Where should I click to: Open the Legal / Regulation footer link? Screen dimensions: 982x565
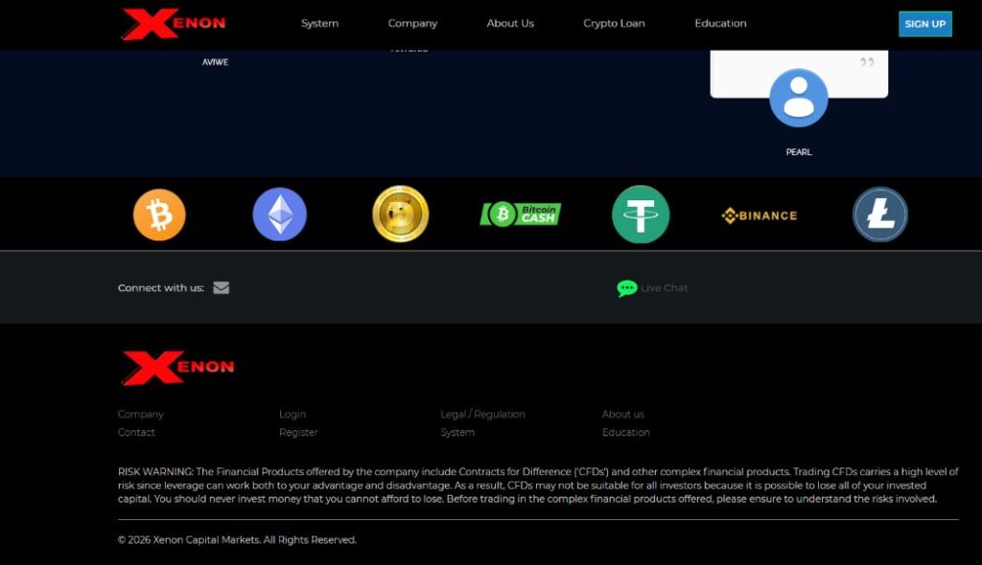point(482,415)
